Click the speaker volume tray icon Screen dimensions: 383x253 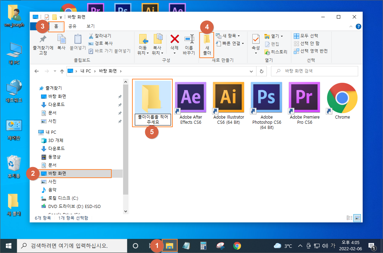[325, 246]
